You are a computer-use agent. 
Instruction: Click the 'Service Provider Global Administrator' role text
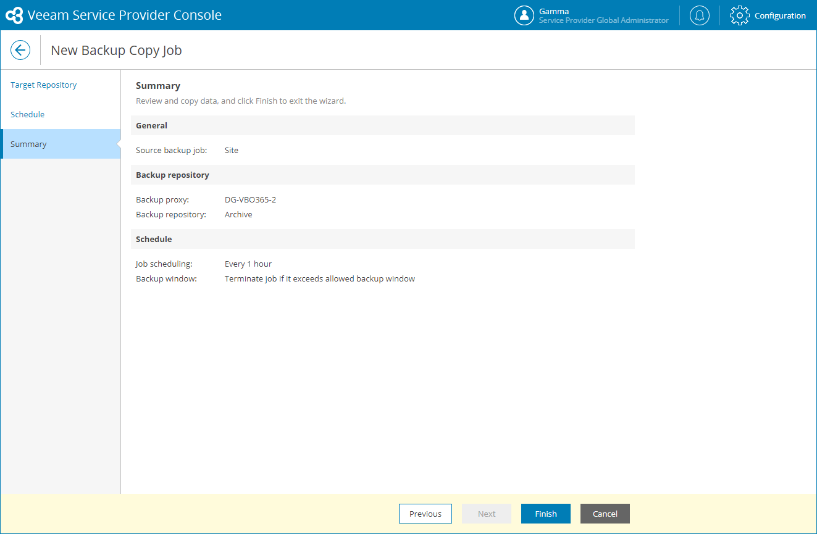tap(604, 20)
